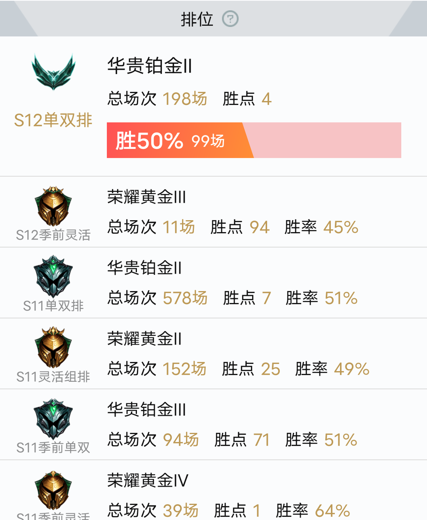Click the 荣耀黄金II rank title
Viewport: 427px width, 520px height.
144,339
